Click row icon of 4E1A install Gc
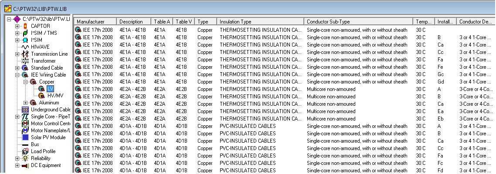This screenshot has height=174, width=496. point(78,74)
